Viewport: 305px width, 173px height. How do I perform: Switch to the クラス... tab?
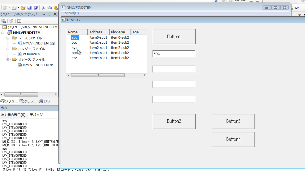28,101
